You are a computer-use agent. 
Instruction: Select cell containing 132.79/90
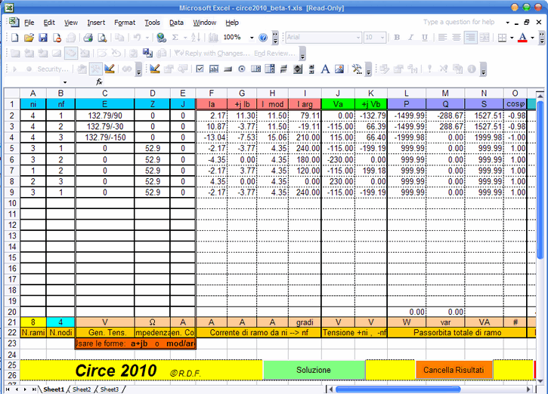click(x=104, y=115)
